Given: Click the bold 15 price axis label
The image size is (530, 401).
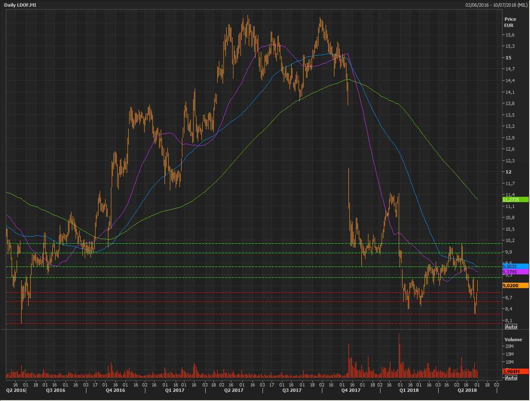Looking at the screenshot, I should tap(508, 58).
